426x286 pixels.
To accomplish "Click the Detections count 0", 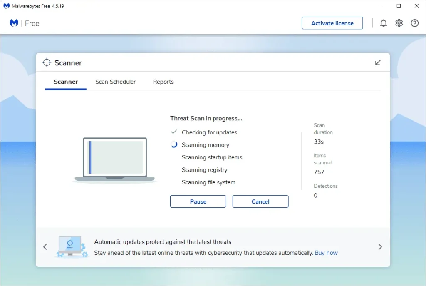I will 315,196.
